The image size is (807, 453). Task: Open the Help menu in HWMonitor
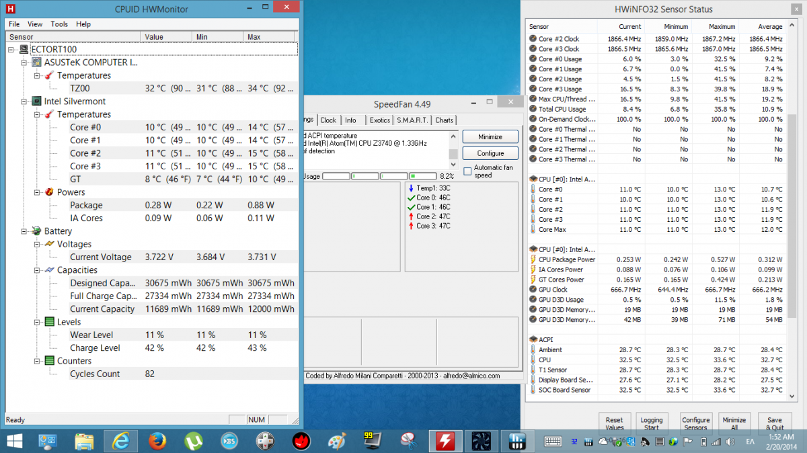(83, 24)
